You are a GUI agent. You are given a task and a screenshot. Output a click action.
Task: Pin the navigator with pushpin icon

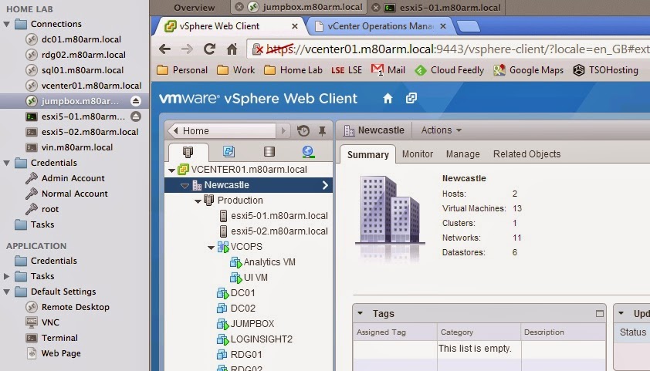coord(322,131)
